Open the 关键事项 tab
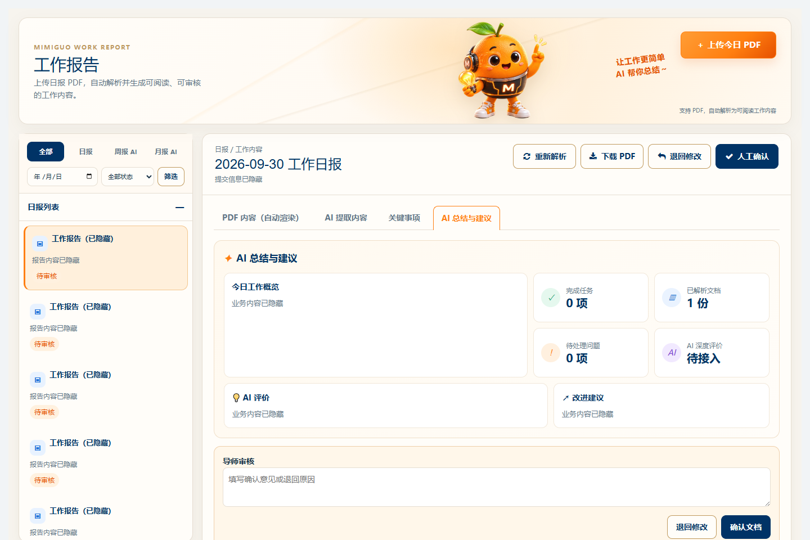The image size is (810, 540). (x=404, y=218)
